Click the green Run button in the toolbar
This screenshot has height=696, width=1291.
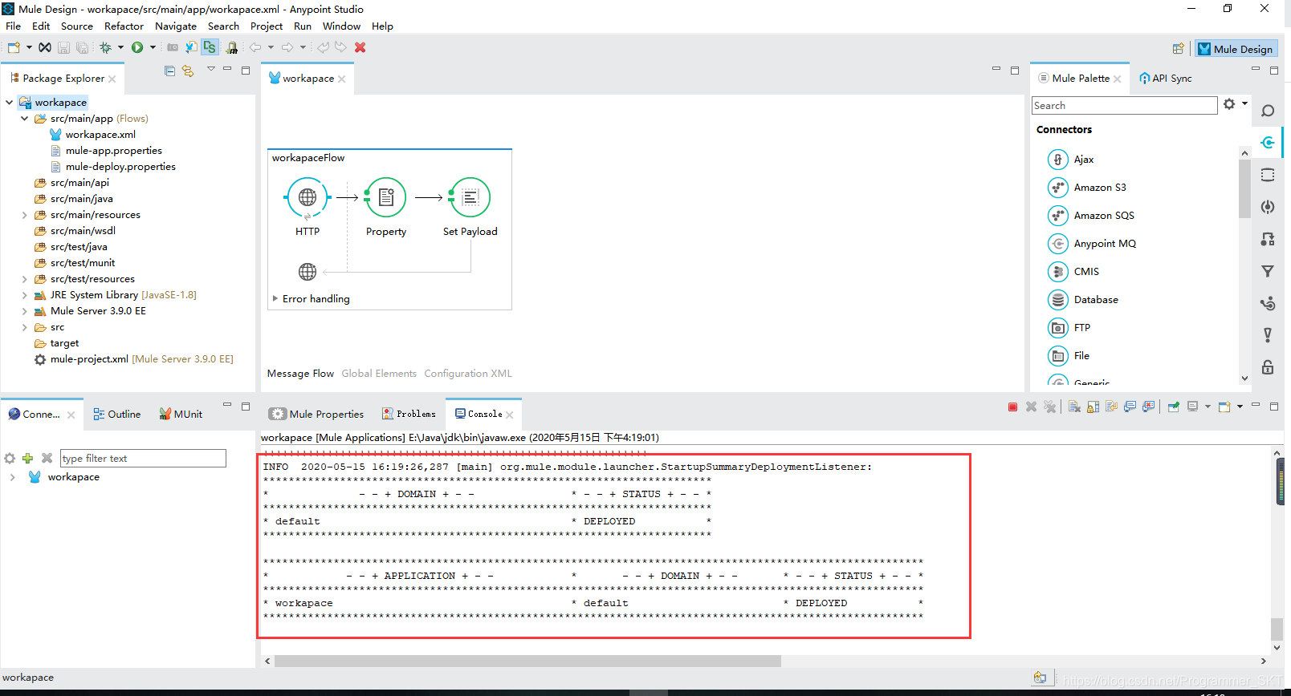(x=137, y=47)
